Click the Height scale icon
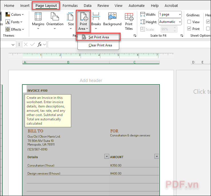This screenshot has width=211, height=196. point(142,22)
